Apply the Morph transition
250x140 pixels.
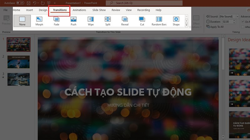point(39,21)
